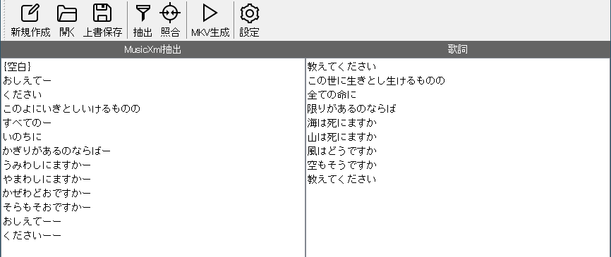Click the last extracted line くださいーー
The image size is (611, 257).
32,236
